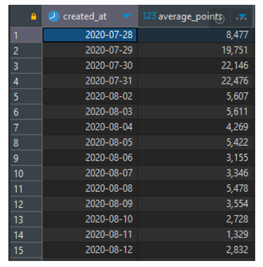
Task: Click the date cell 2020-07-31
Action: click(90, 81)
